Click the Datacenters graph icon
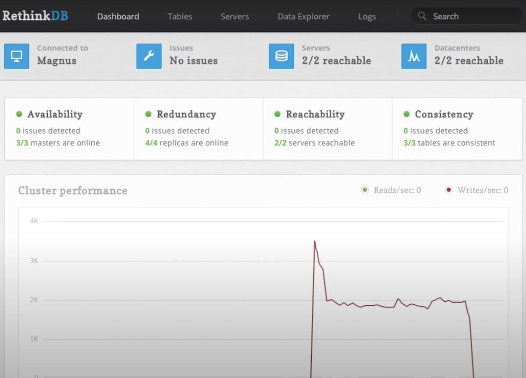The image size is (526, 378). tap(414, 56)
